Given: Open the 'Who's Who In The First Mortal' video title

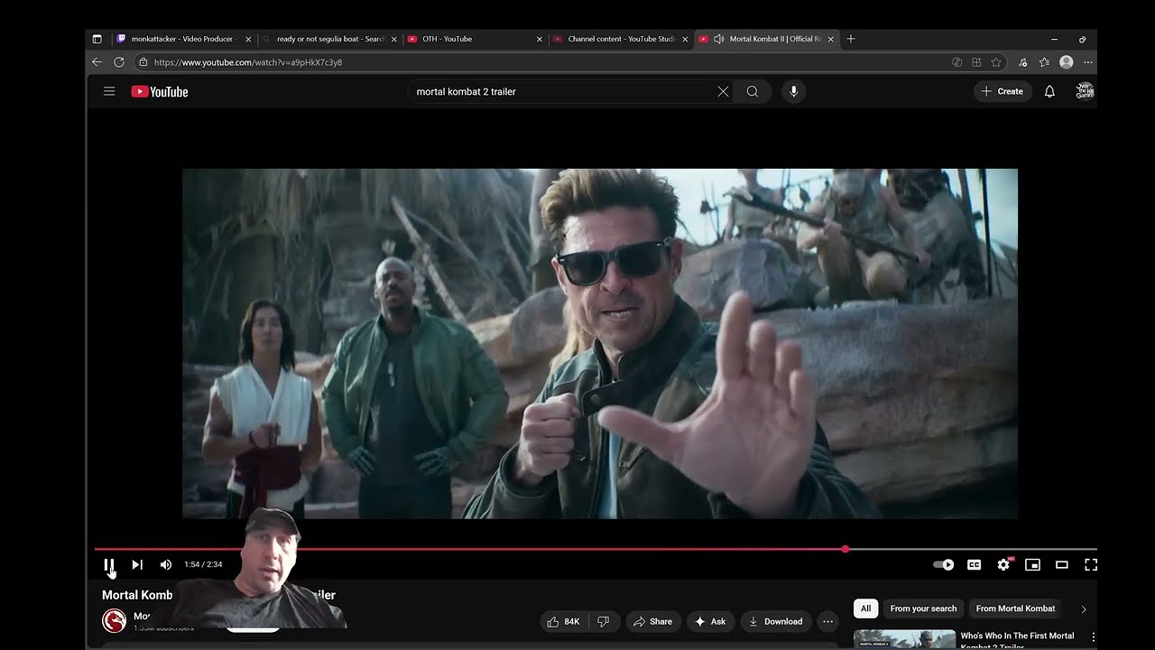Looking at the screenshot, I should coord(1017,640).
